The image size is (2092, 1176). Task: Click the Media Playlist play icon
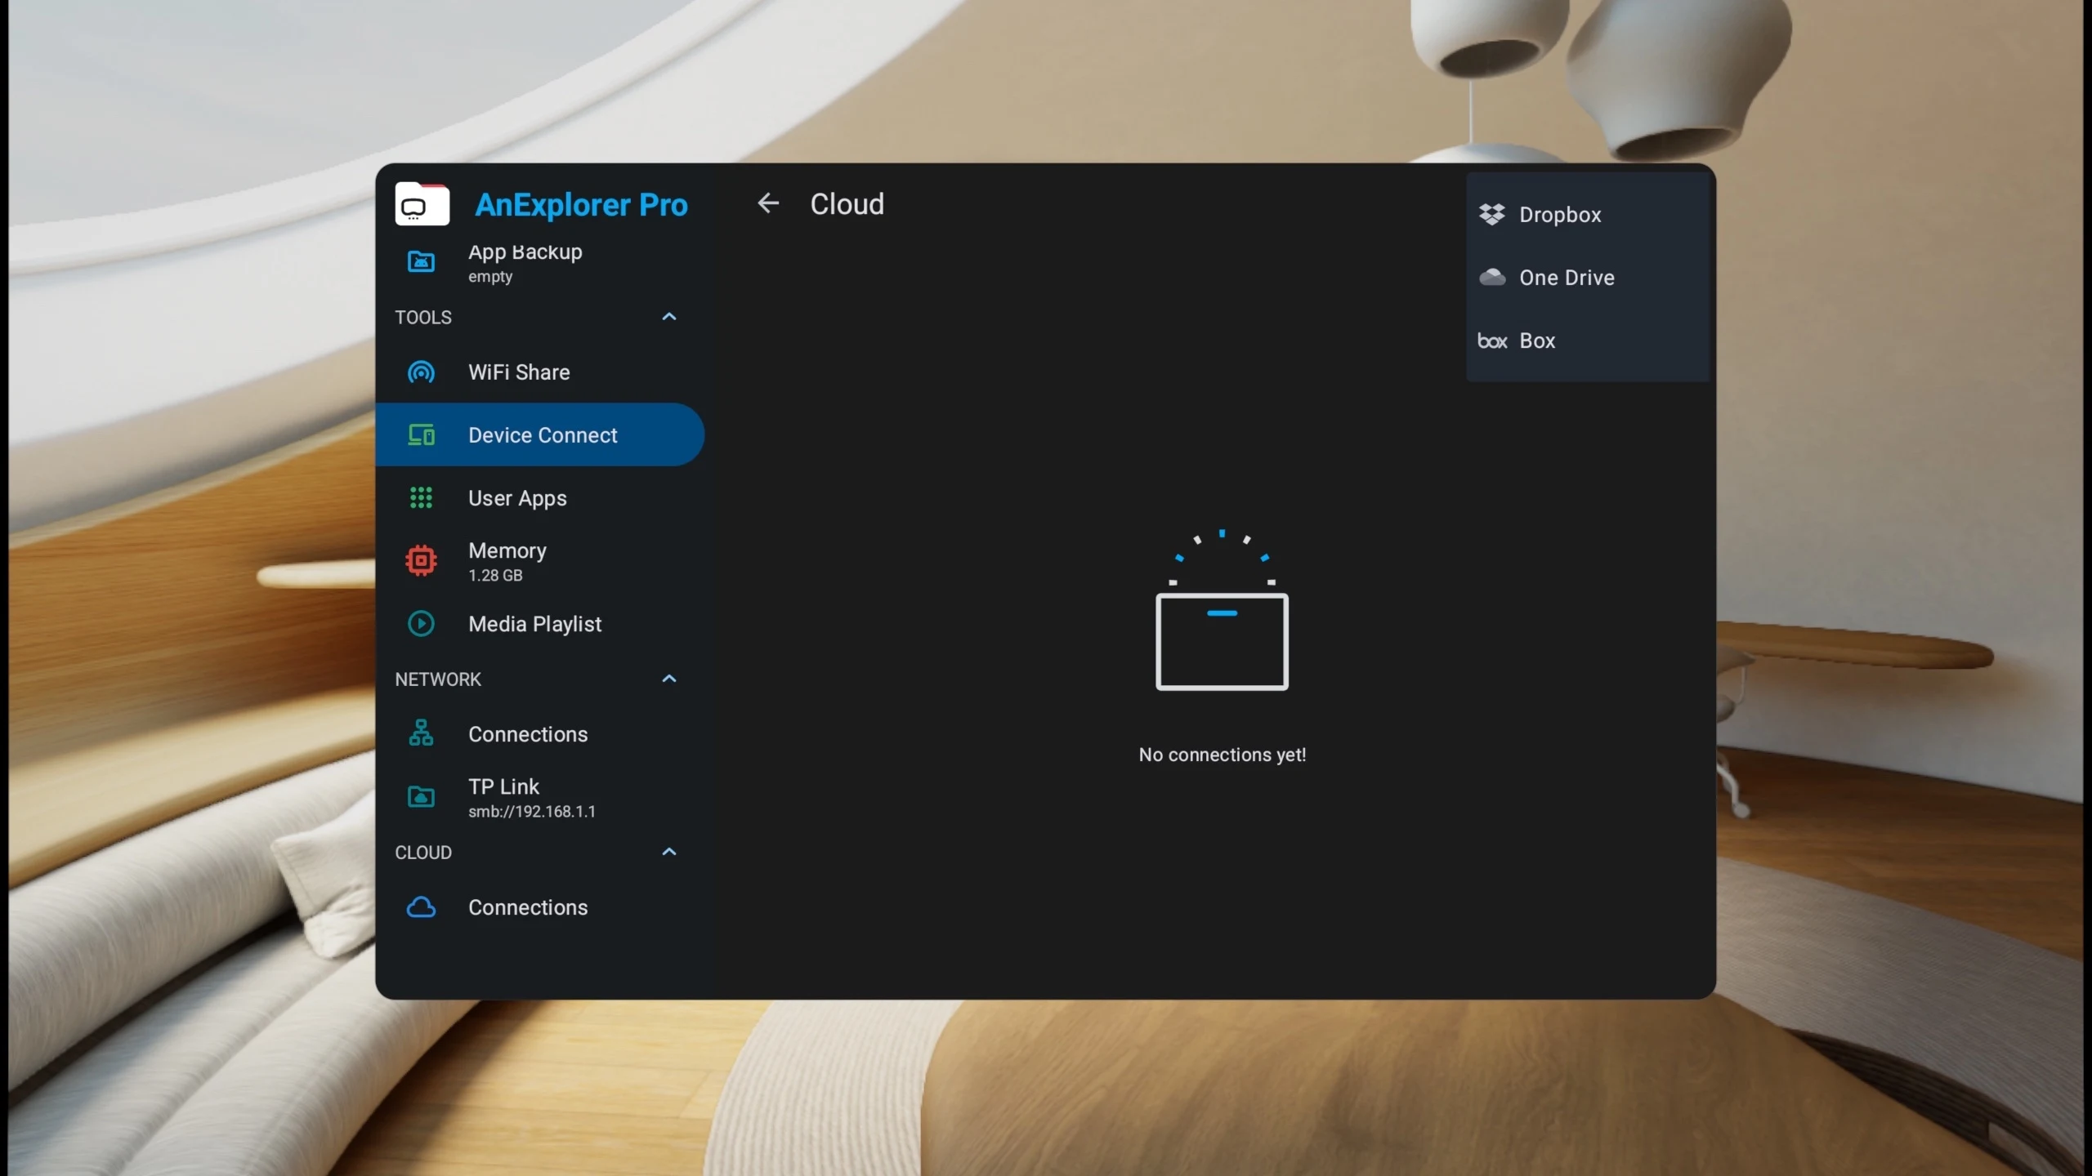tap(421, 624)
